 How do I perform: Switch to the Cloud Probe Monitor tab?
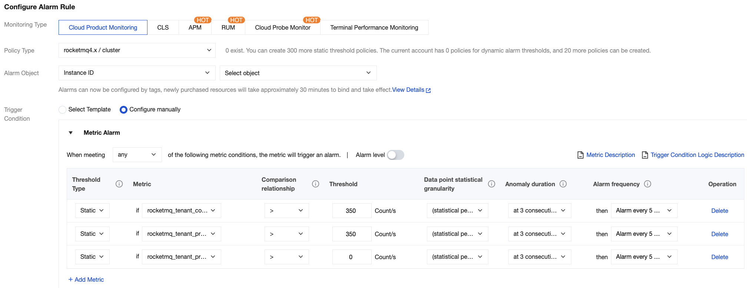pyautogui.click(x=282, y=28)
